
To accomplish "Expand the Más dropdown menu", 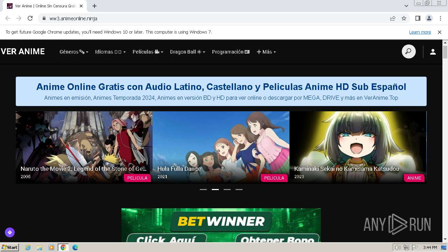I will pos(266,52).
